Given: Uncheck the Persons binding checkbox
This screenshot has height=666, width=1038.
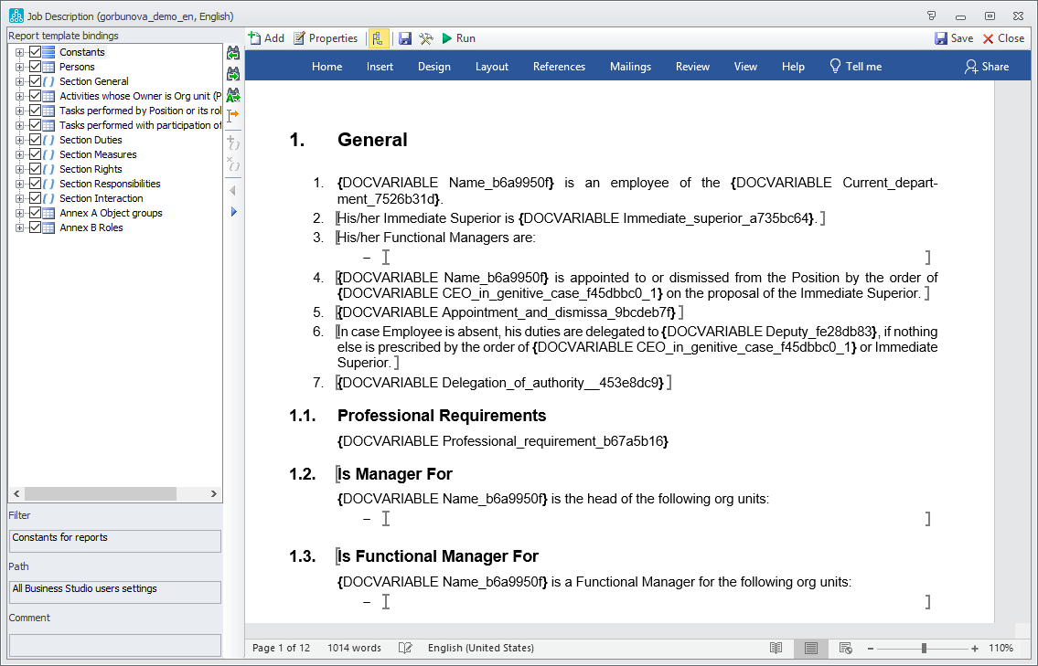Looking at the screenshot, I should (35, 67).
